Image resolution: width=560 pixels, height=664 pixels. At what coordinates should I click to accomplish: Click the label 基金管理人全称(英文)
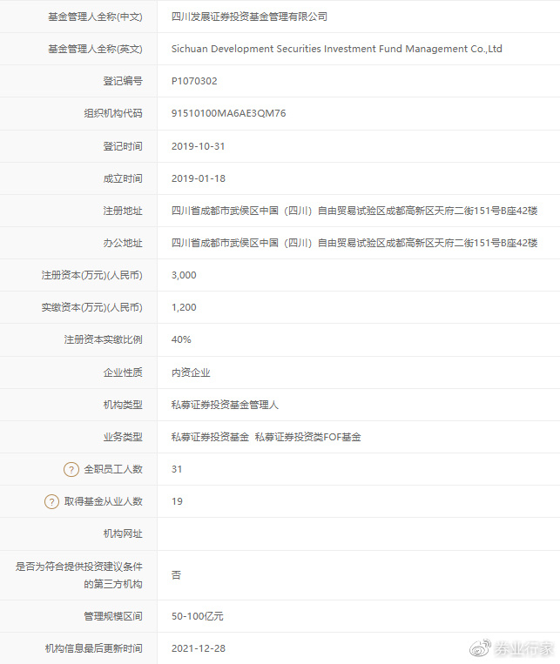[95, 49]
